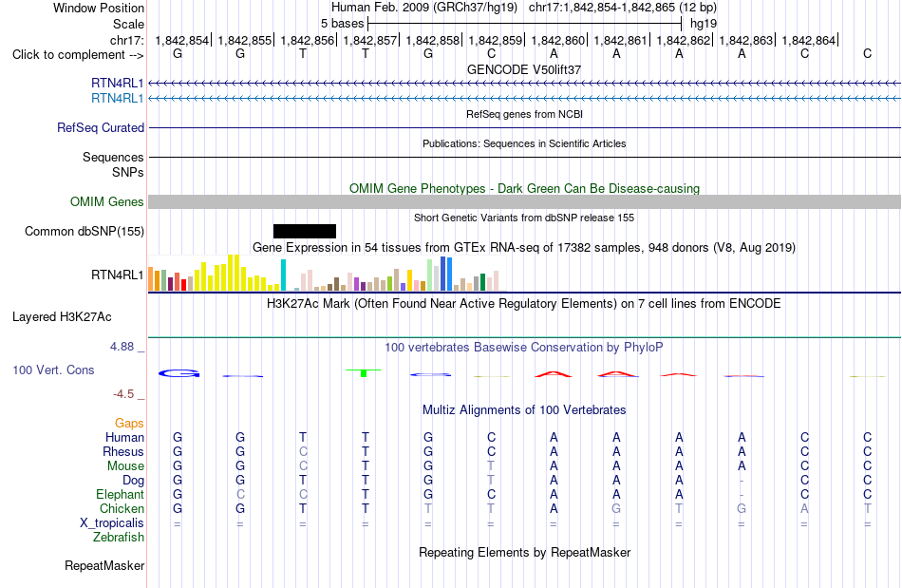Click the green T PhyloP conservation letter
Image resolution: width=902 pixels, height=588 pixels.
click(x=364, y=372)
